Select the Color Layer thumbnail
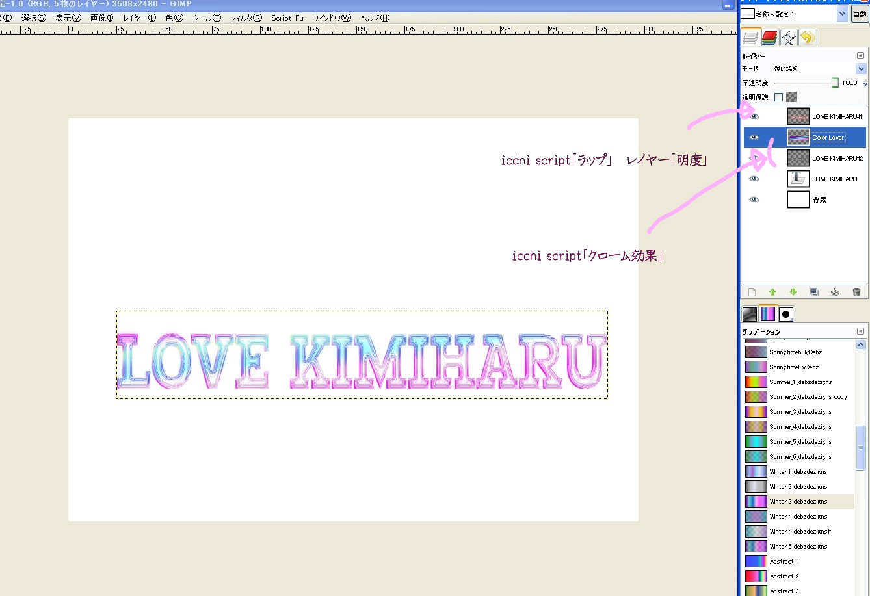870x596 pixels. coord(798,137)
